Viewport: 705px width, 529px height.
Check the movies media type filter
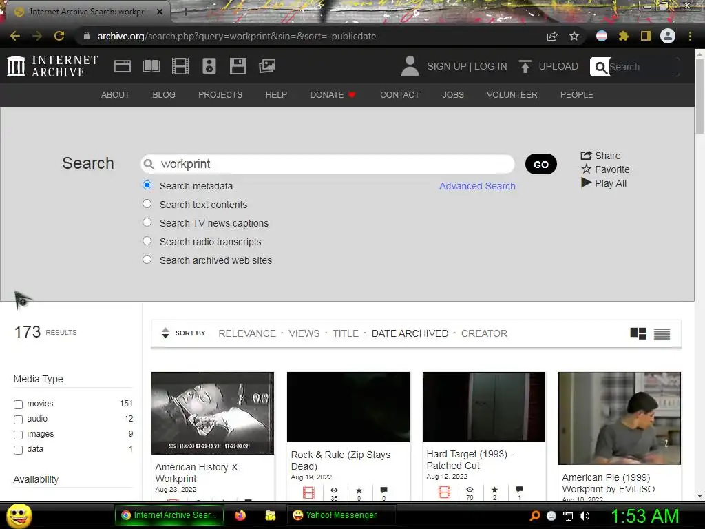18,404
